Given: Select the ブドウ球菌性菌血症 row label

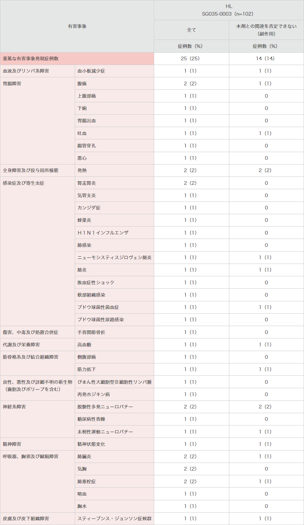Looking at the screenshot, I should [x=114, y=307].
